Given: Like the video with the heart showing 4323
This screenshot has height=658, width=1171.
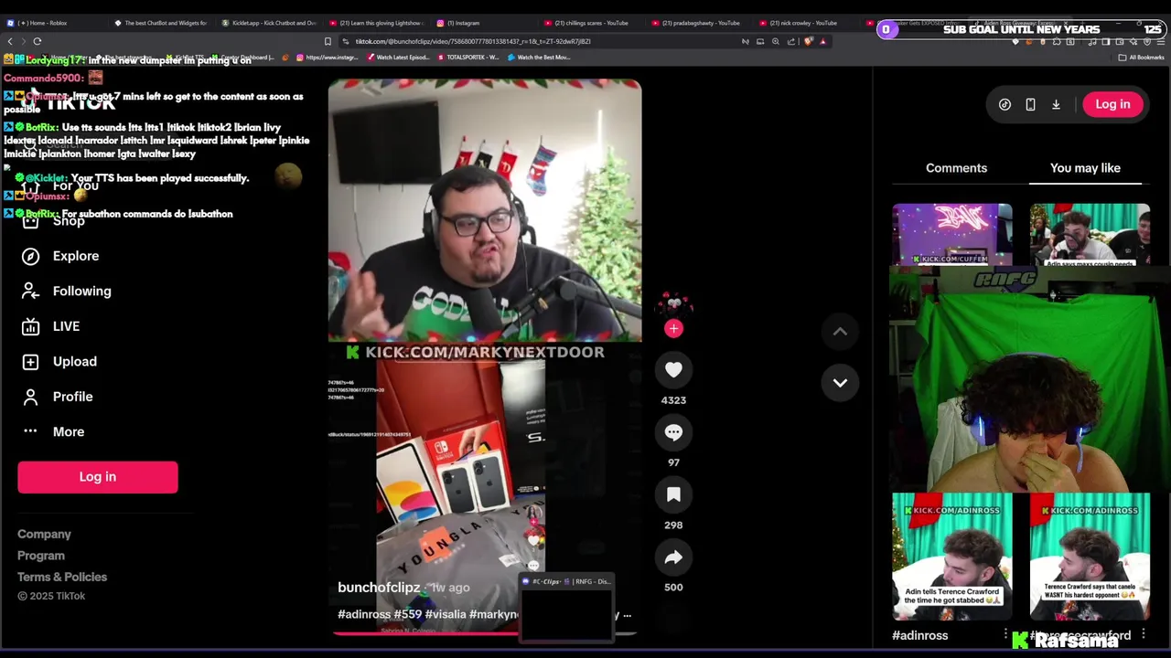Looking at the screenshot, I should click(x=673, y=370).
